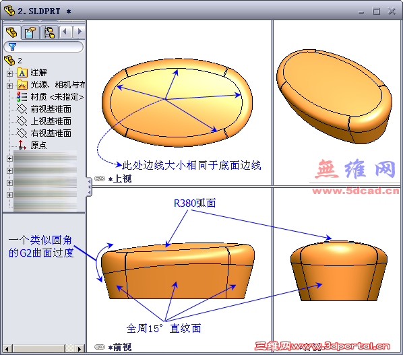Click the tree panel scroll left arrow
Image resolution: width=403 pixels, height=355 pixels.
coord(7,349)
